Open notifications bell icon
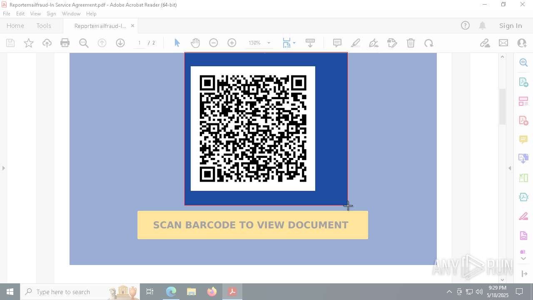Image resolution: width=533 pixels, height=300 pixels. [x=483, y=25]
